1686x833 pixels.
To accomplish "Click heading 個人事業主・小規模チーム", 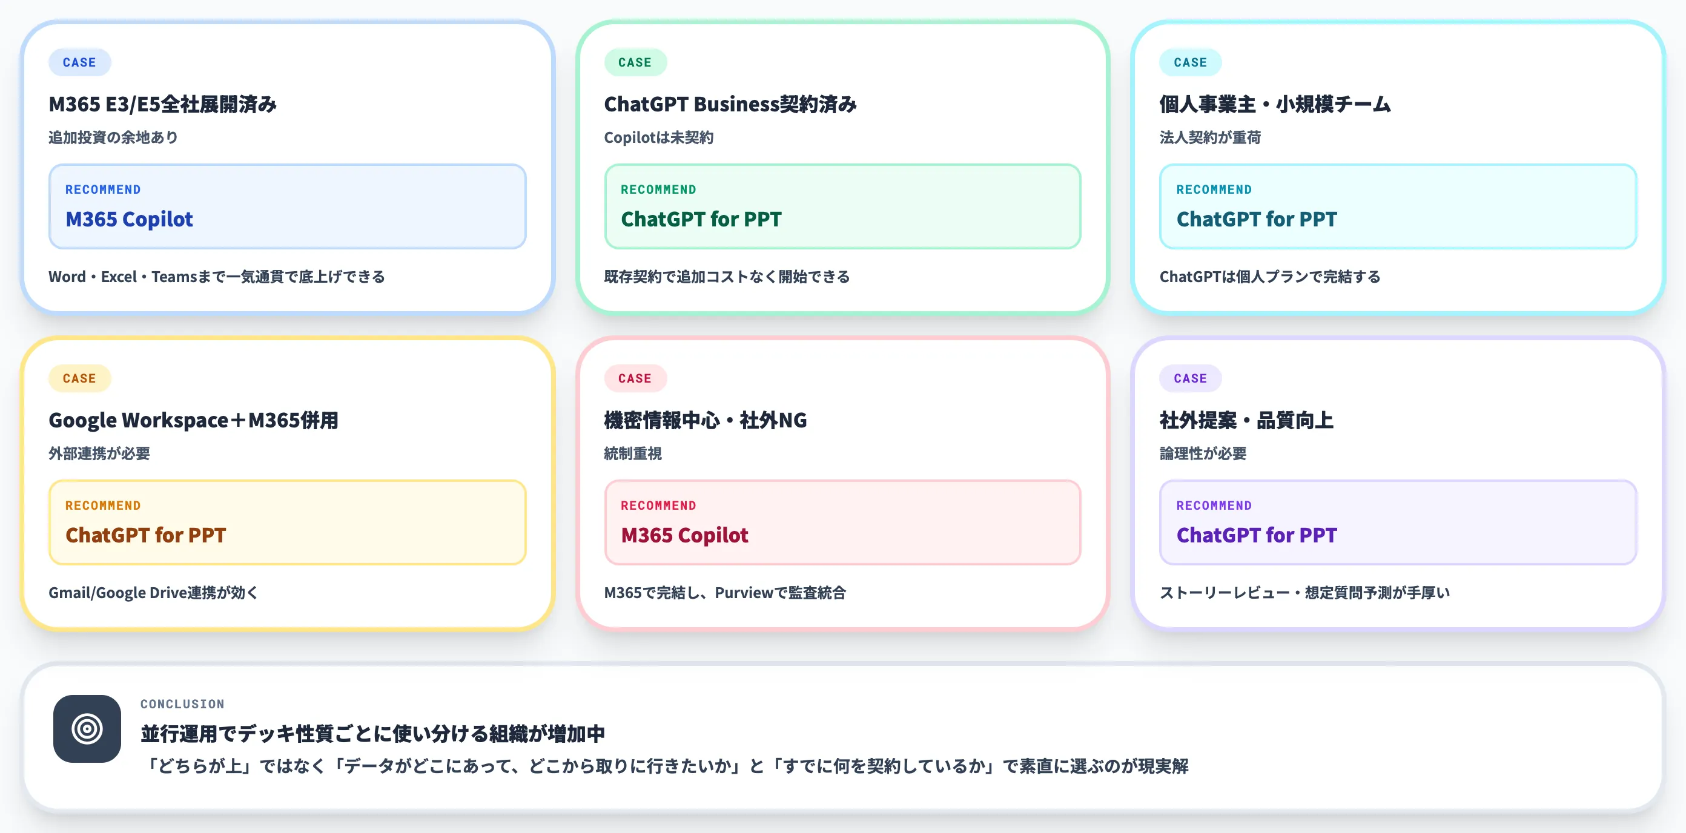I will 1274,104.
